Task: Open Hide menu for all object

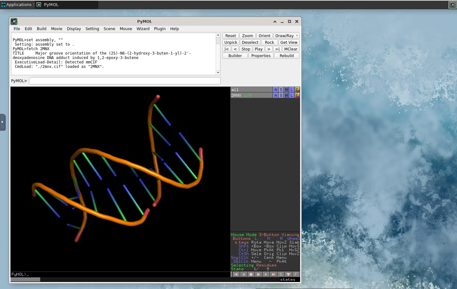Action: pyautogui.click(x=286, y=90)
